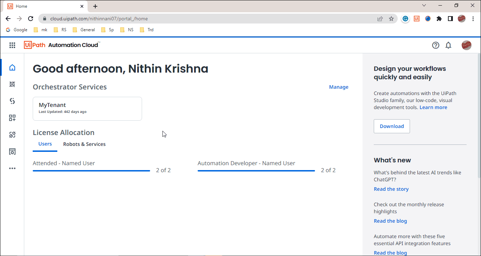Click the Automation Developer - Named User label
481x256 pixels.
point(246,163)
